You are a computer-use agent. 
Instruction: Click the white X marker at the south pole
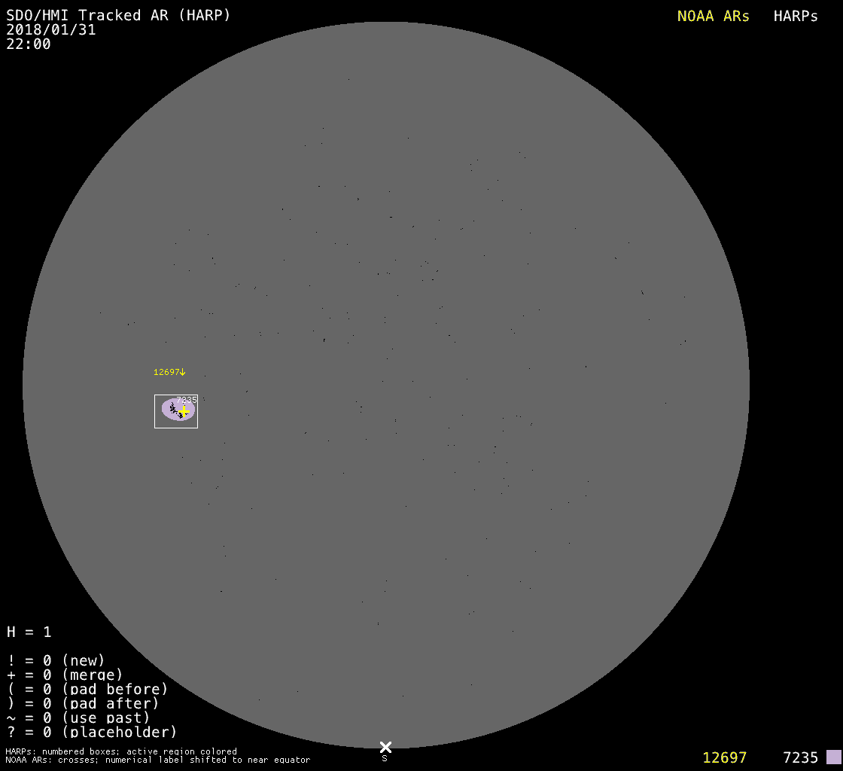[x=385, y=747]
